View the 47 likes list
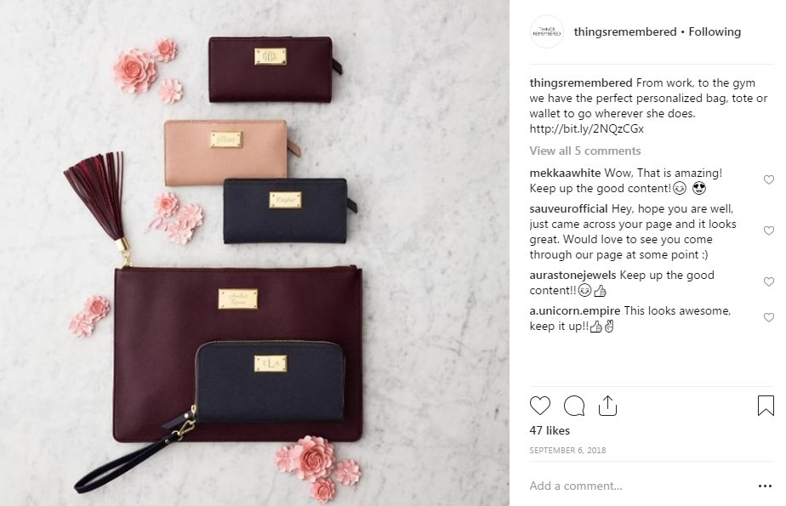The width and height of the screenshot is (786, 506). pos(550,430)
